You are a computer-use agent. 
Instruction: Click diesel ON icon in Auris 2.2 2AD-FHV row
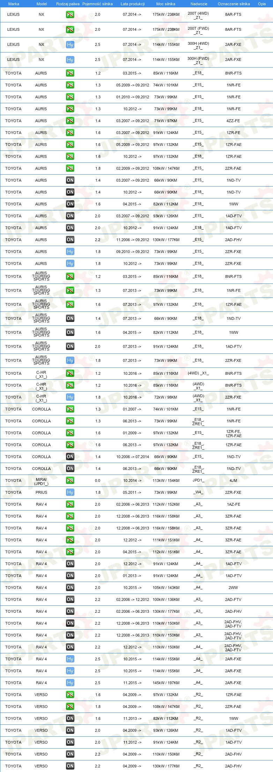coord(70,240)
